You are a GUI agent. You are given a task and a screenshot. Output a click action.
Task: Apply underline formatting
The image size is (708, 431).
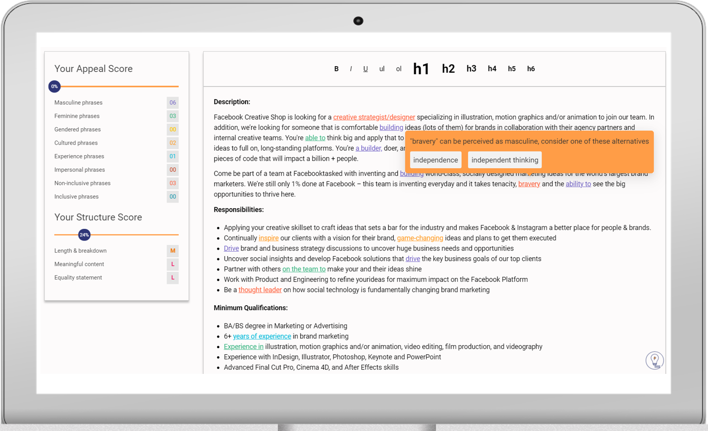[365, 69]
